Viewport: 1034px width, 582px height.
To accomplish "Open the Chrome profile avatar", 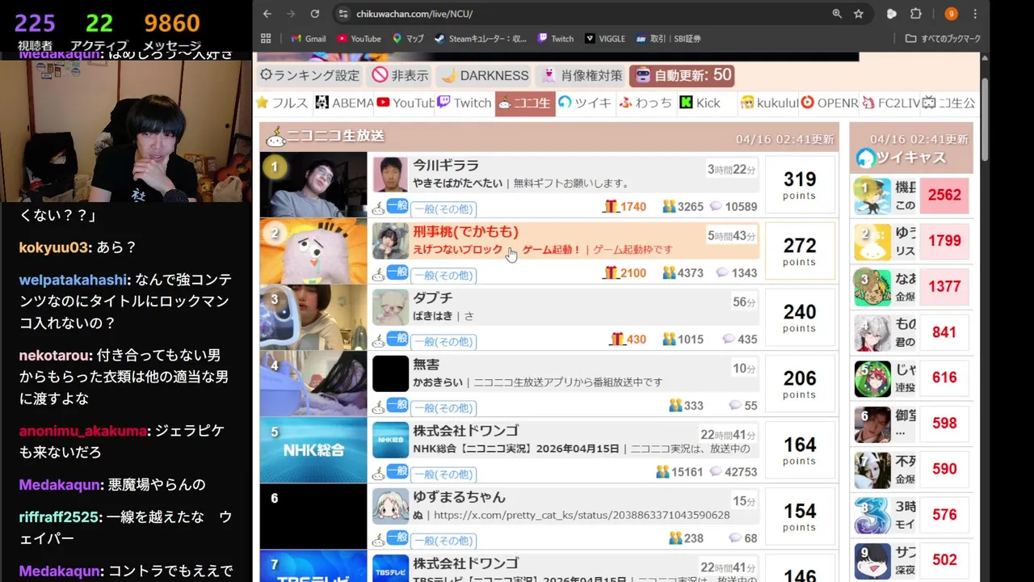I will click(x=952, y=14).
